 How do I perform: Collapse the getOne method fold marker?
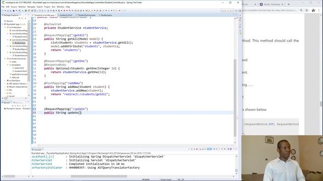(x=36, y=61)
